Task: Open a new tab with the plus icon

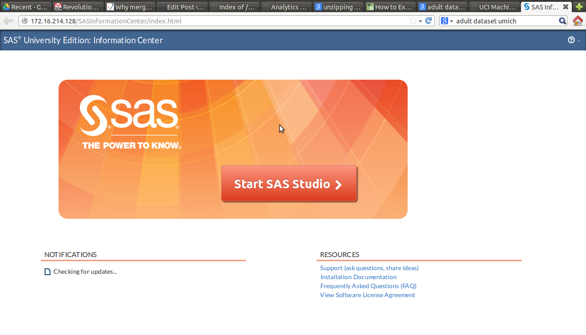Action: point(579,7)
